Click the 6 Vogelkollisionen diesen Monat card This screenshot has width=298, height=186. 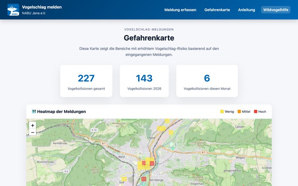click(207, 81)
